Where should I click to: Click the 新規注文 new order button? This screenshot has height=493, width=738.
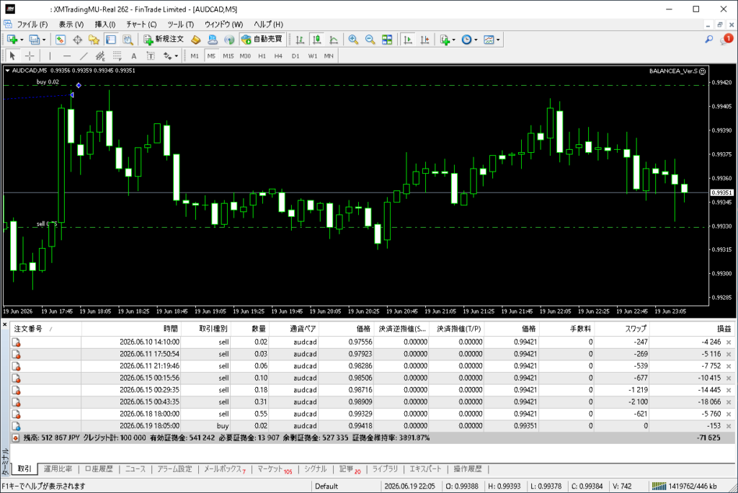[164, 40]
